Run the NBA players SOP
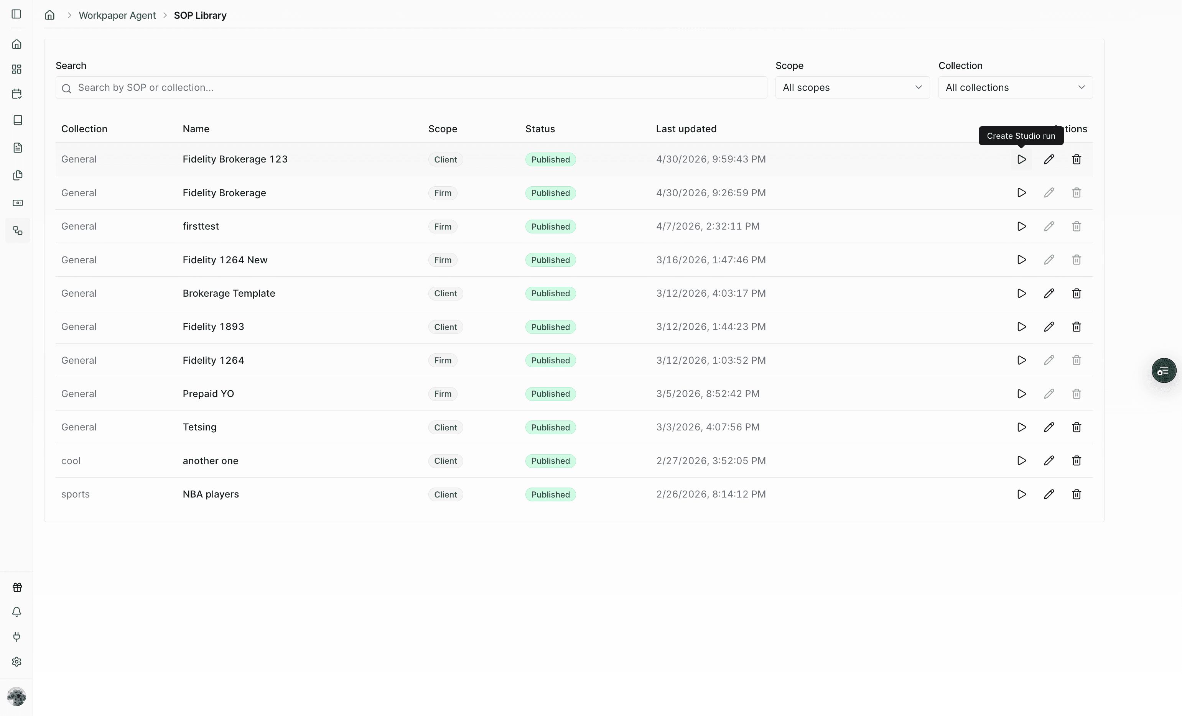This screenshot has height=716, width=1182. tap(1021, 494)
